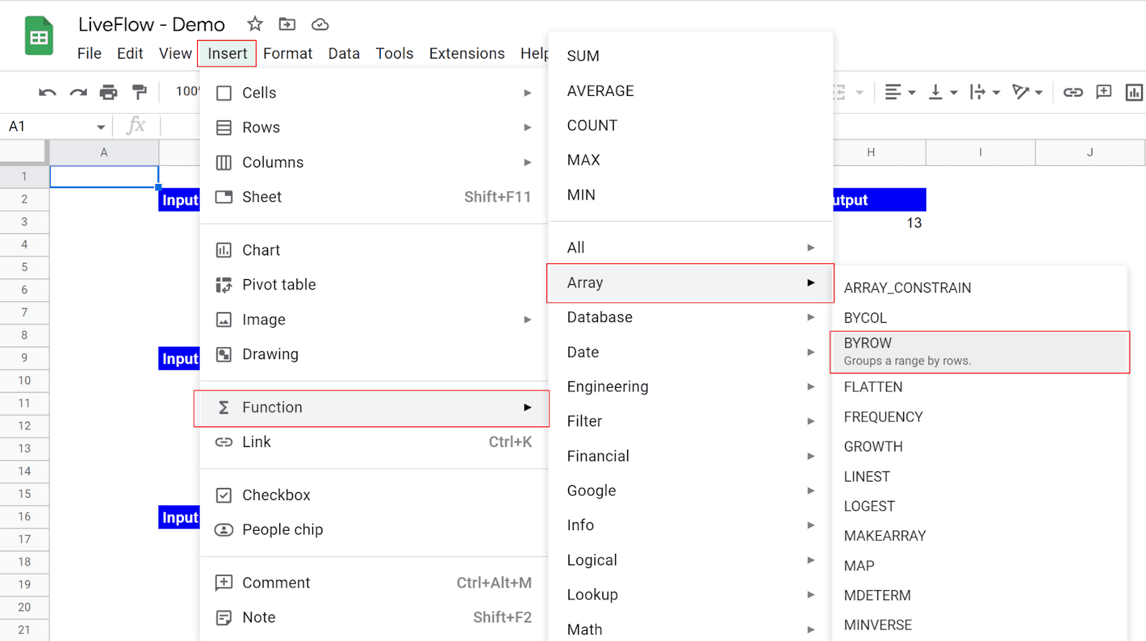Click the Sheet icon in Insert menu

click(224, 197)
